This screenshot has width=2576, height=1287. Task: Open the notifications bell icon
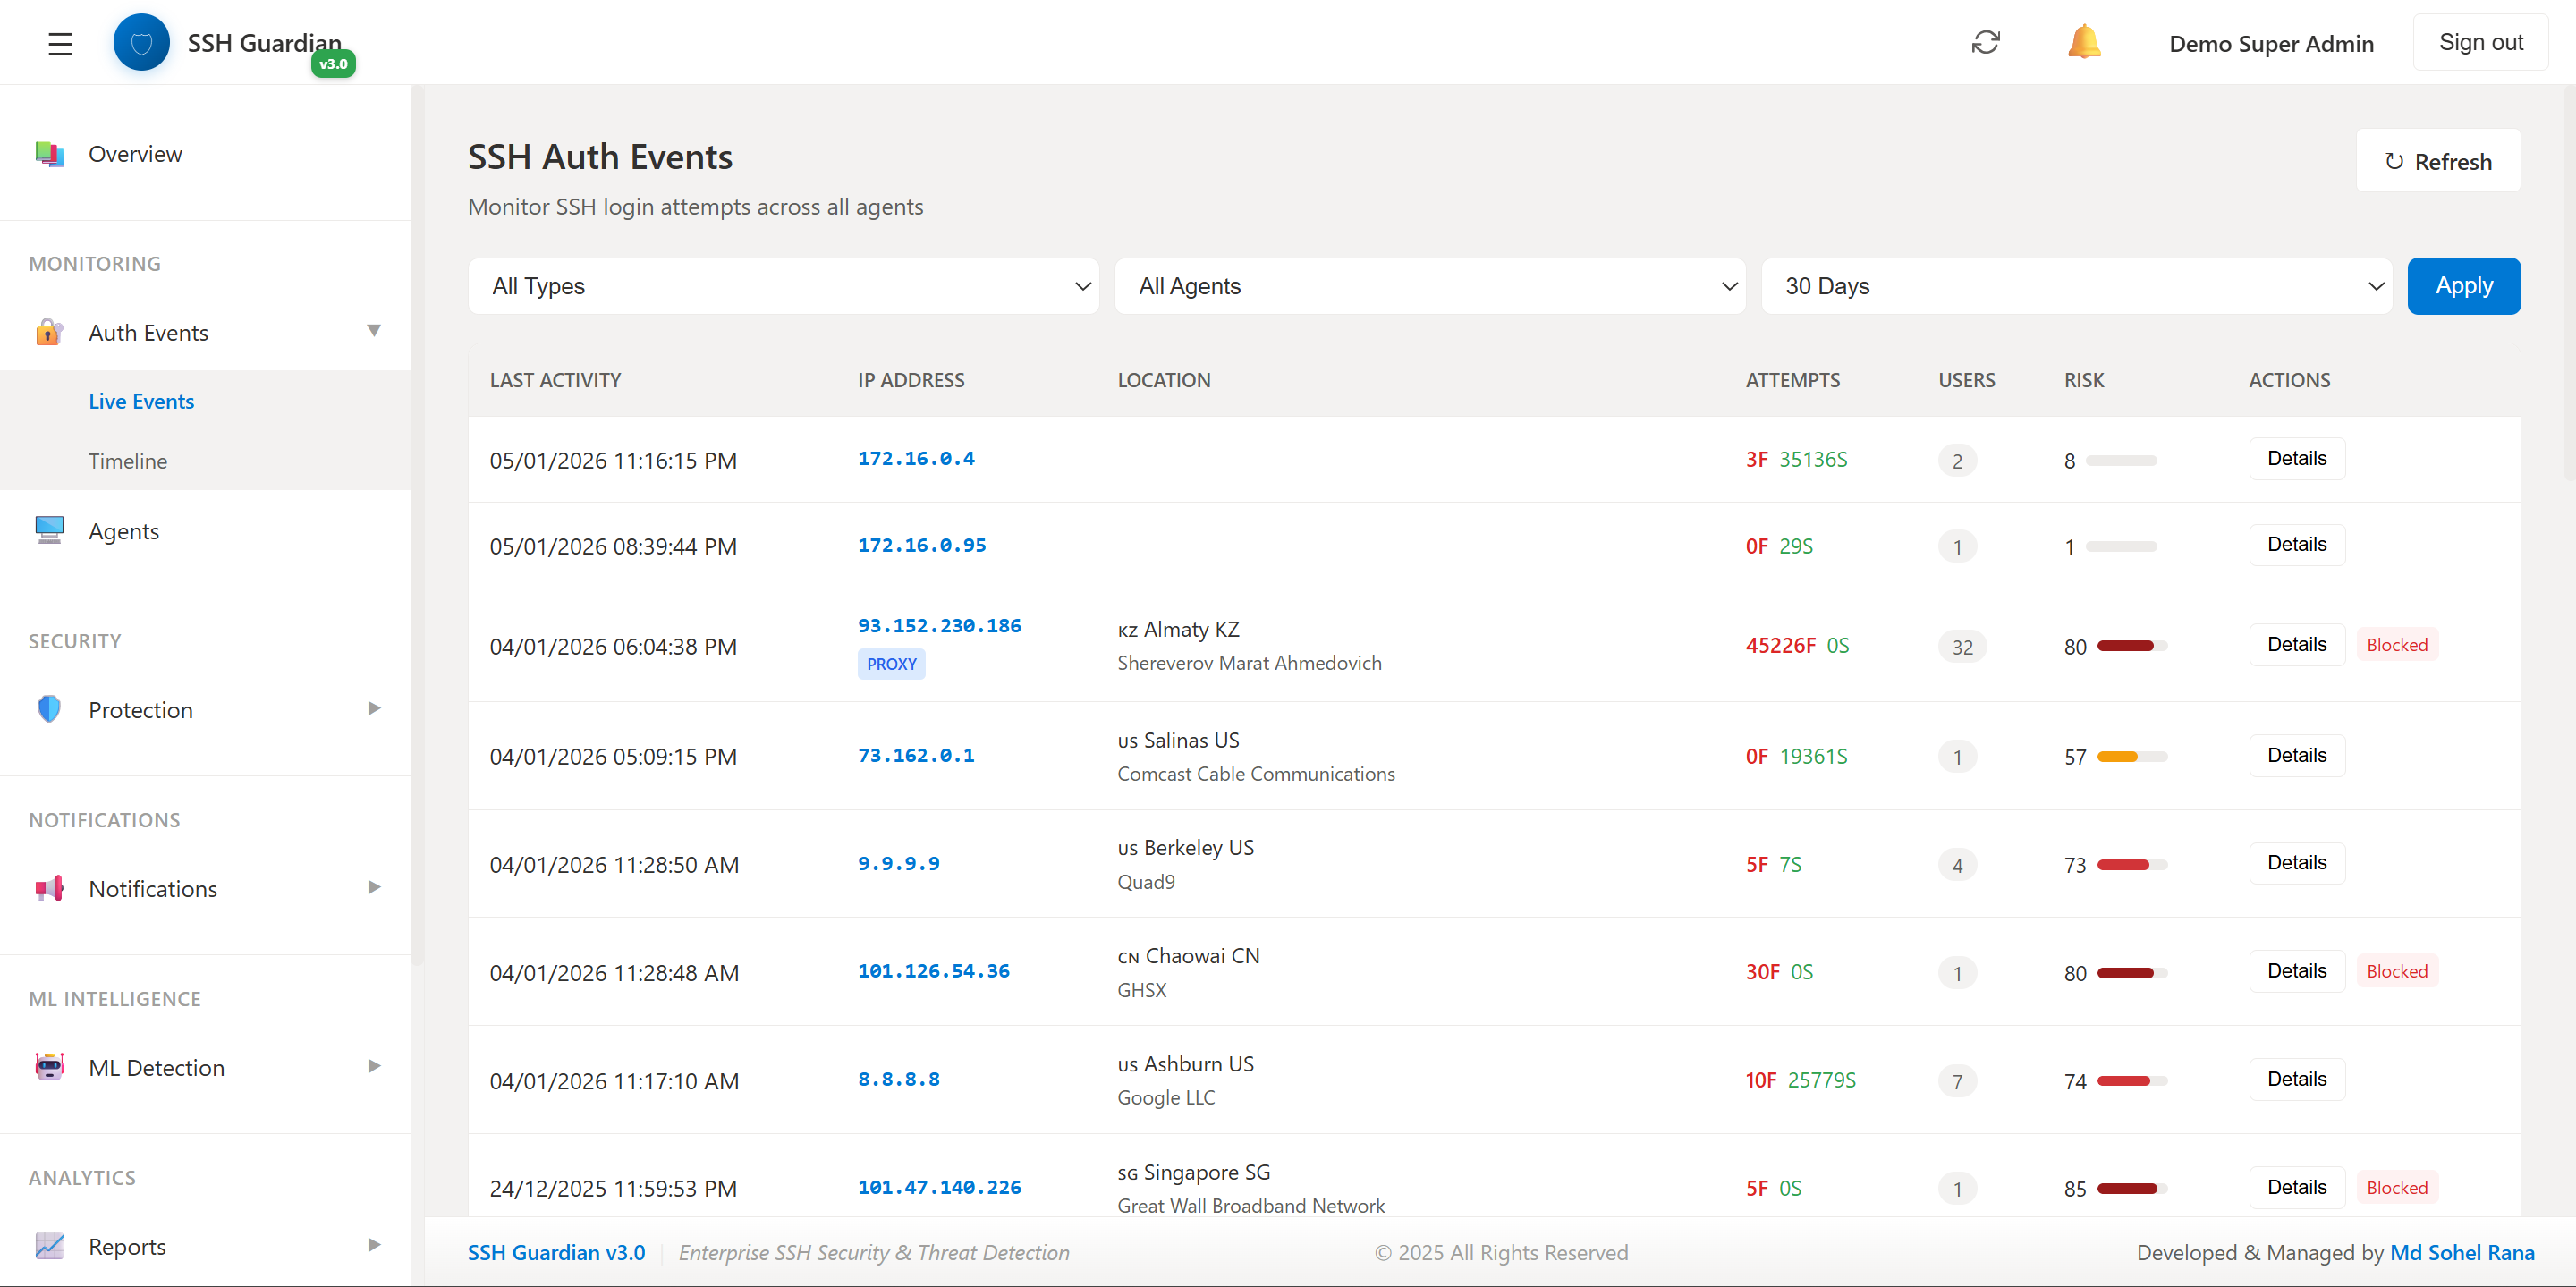(x=2084, y=42)
